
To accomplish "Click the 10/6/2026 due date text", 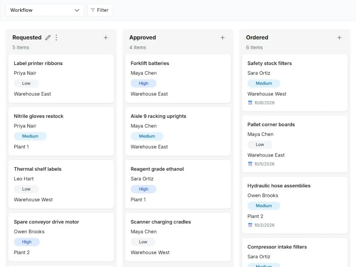I will [x=264, y=103].
